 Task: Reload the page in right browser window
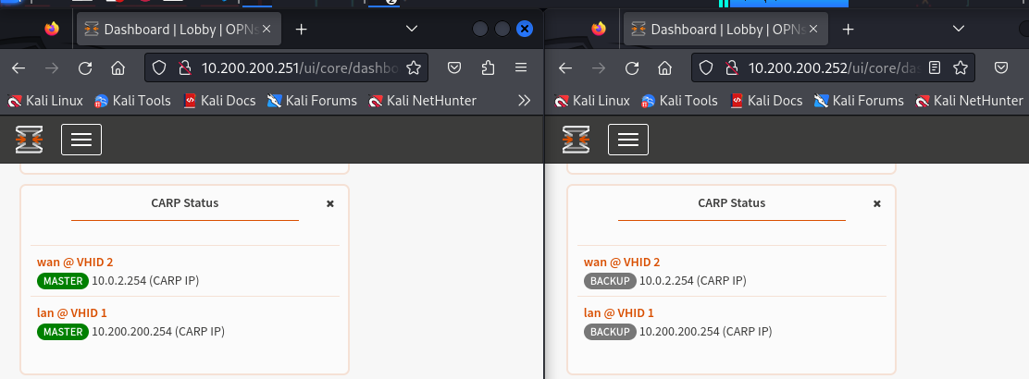coord(632,67)
